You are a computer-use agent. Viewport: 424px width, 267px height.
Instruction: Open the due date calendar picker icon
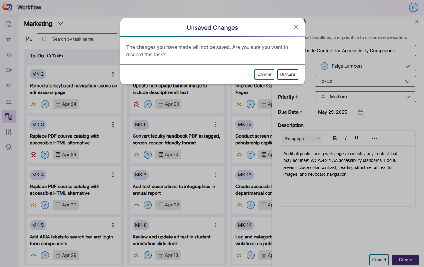point(360,112)
